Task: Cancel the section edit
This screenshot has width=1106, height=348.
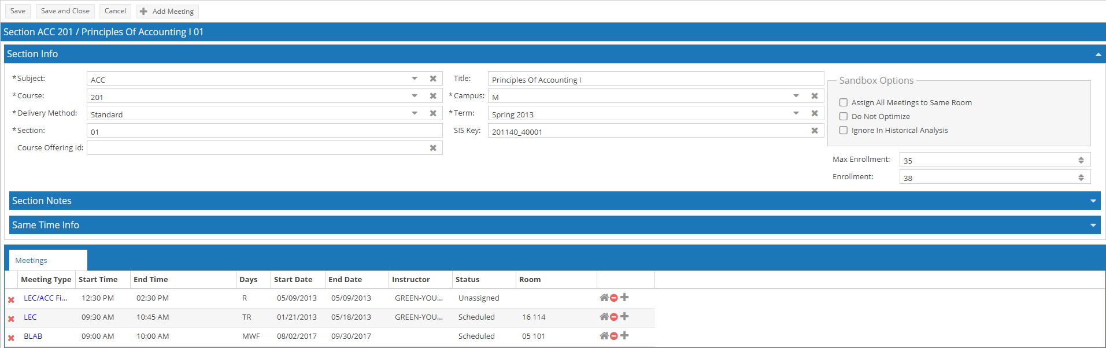Action: [x=115, y=11]
